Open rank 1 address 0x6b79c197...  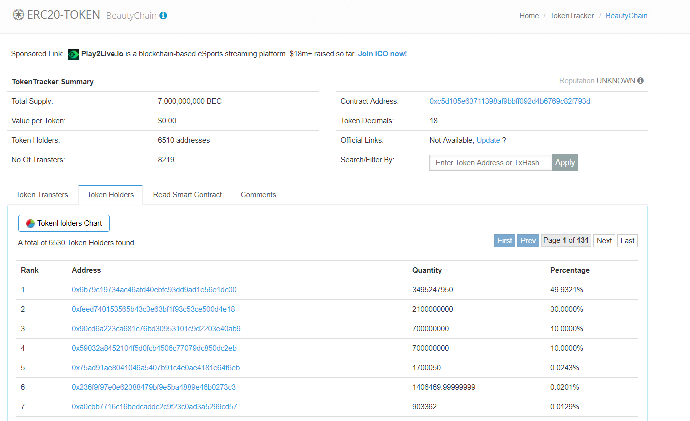pos(154,290)
